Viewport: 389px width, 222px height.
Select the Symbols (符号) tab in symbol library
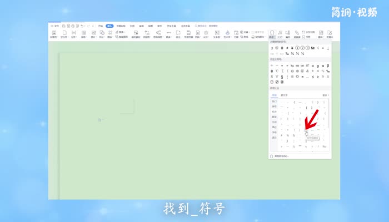point(274,95)
